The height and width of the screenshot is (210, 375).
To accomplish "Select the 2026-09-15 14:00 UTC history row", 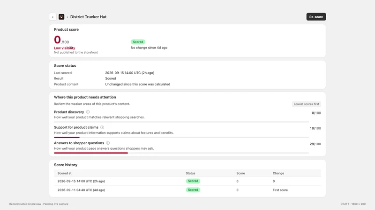I will [187, 181].
